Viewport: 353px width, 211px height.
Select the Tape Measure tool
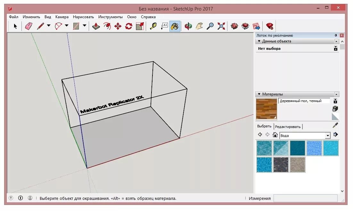click(x=154, y=26)
